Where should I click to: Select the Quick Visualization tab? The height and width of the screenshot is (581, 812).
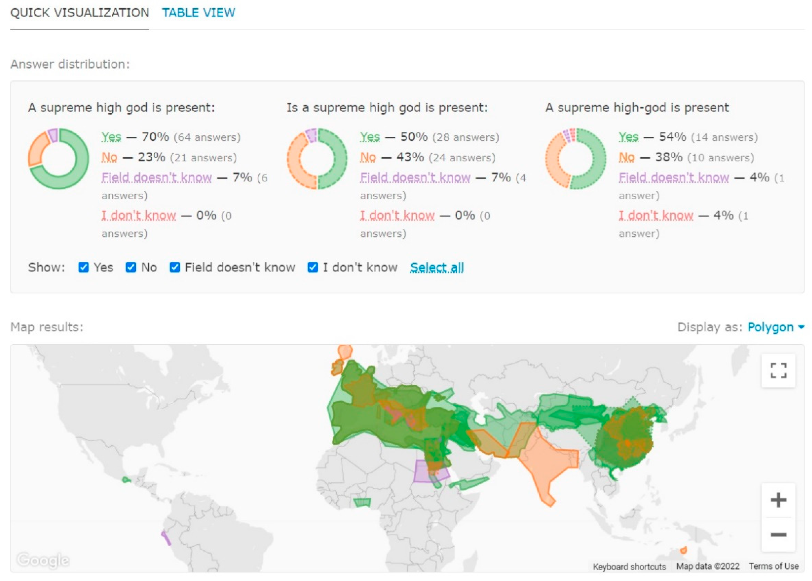(79, 13)
